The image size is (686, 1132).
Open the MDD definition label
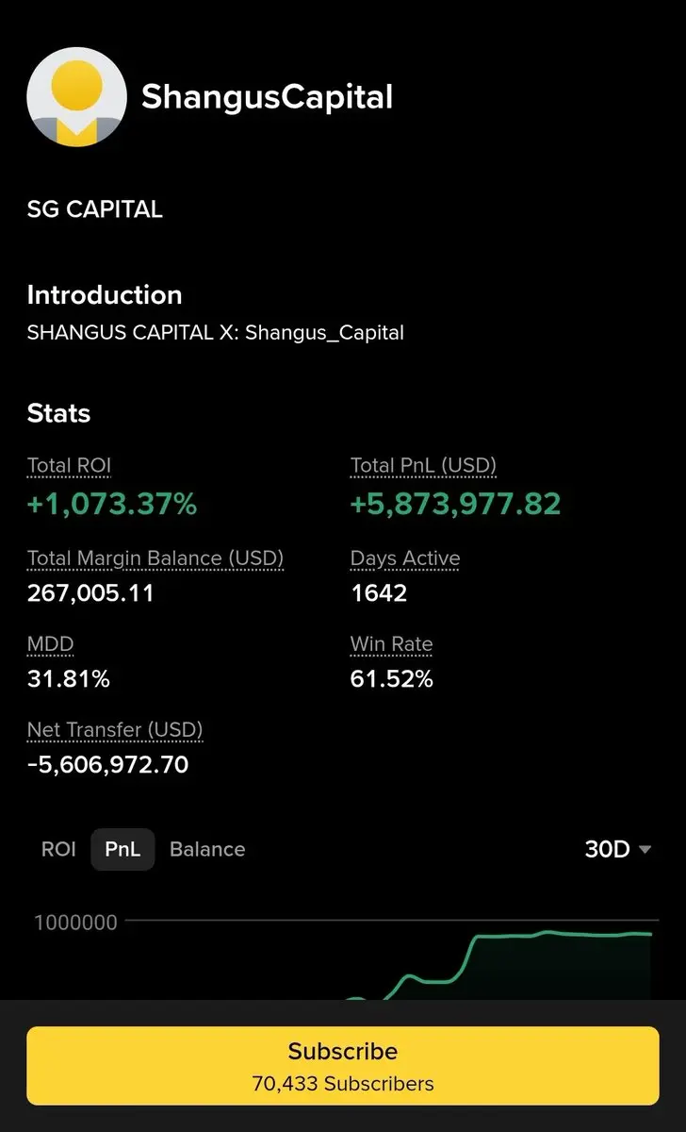[x=50, y=644]
